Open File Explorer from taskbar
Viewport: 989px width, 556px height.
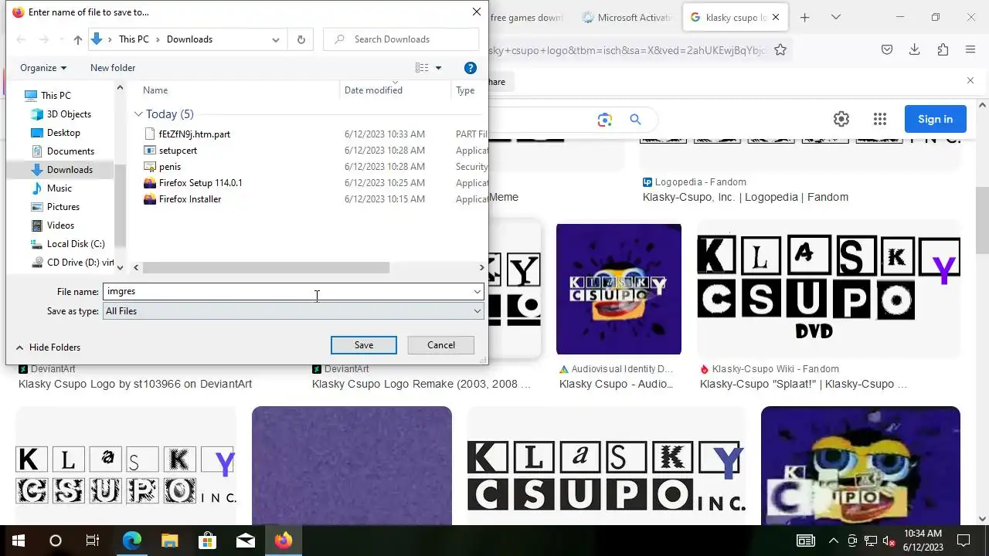click(x=170, y=541)
